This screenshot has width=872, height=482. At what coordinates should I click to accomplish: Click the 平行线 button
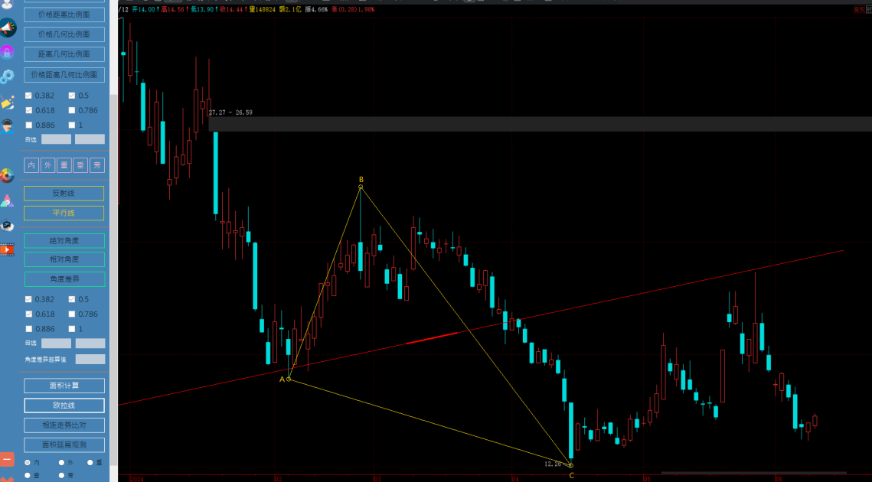click(x=64, y=213)
